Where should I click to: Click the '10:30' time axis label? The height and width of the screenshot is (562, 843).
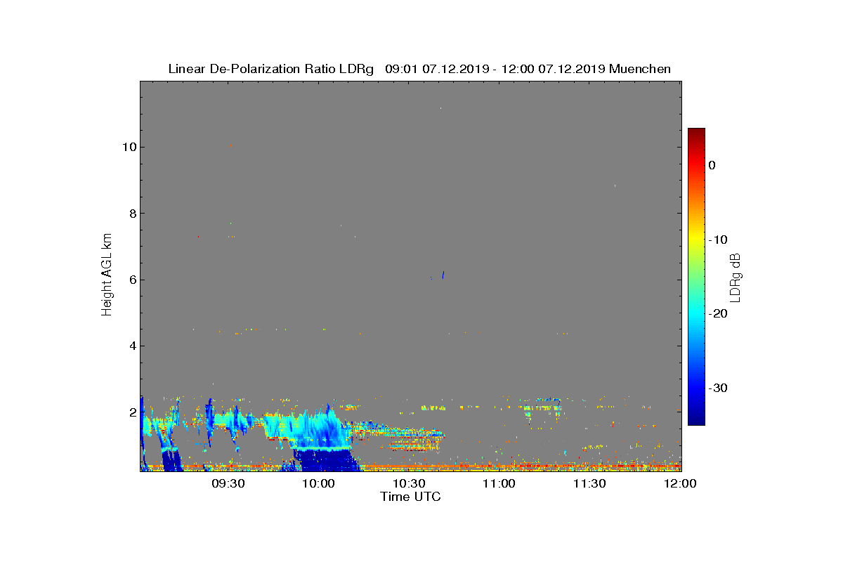coord(409,484)
